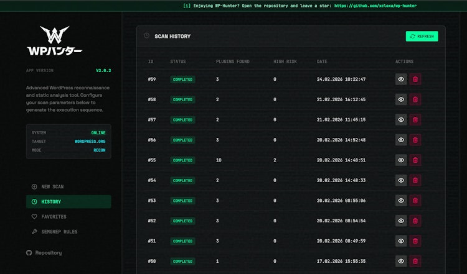The height and width of the screenshot is (274, 467).
Task: Click the ONLINE system status value
Action: coord(98,133)
